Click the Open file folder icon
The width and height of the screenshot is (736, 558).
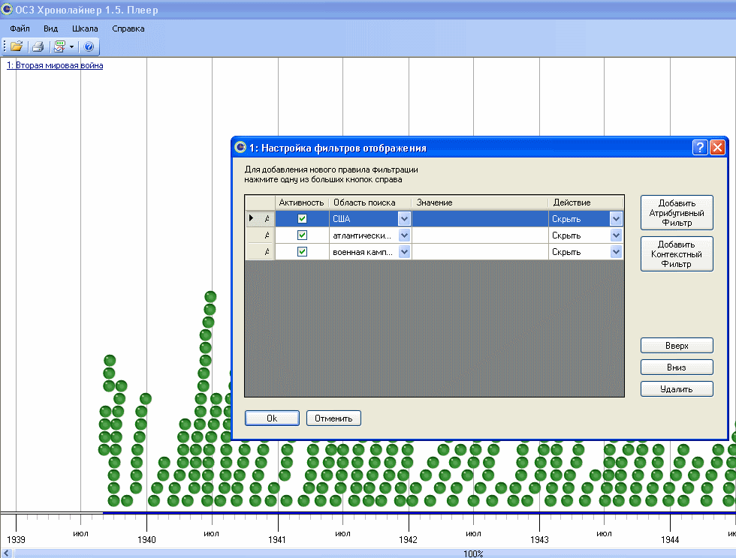17,46
